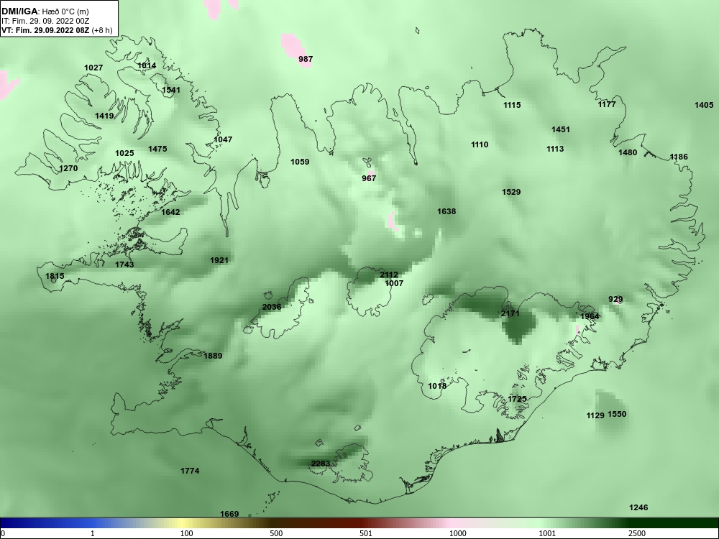The image size is (719, 539).
Task: Click the 1642 map value
Action: (170, 212)
